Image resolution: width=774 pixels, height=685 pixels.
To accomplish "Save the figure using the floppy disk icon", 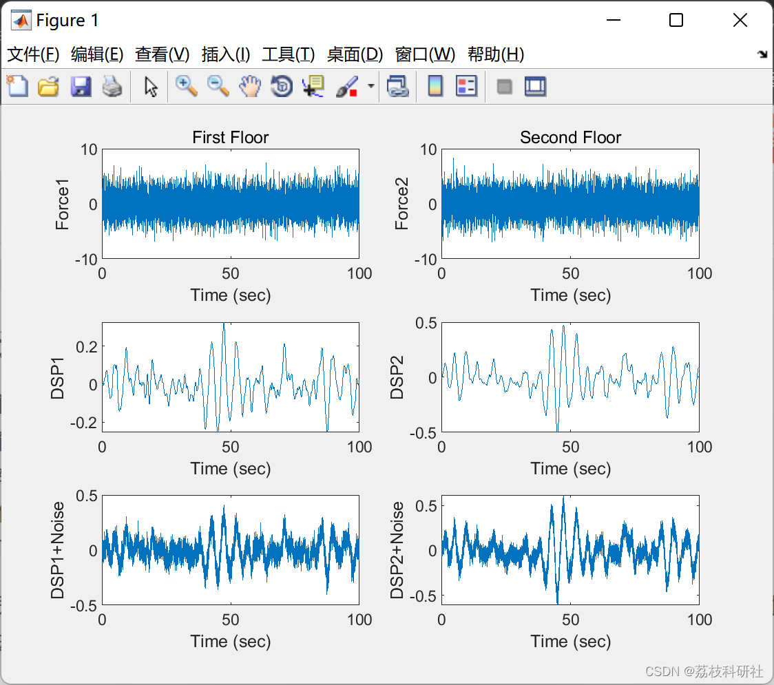I will (x=81, y=86).
